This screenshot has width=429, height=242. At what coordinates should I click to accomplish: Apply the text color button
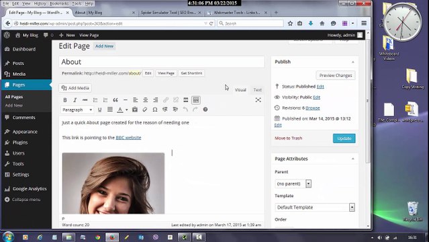(120, 110)
